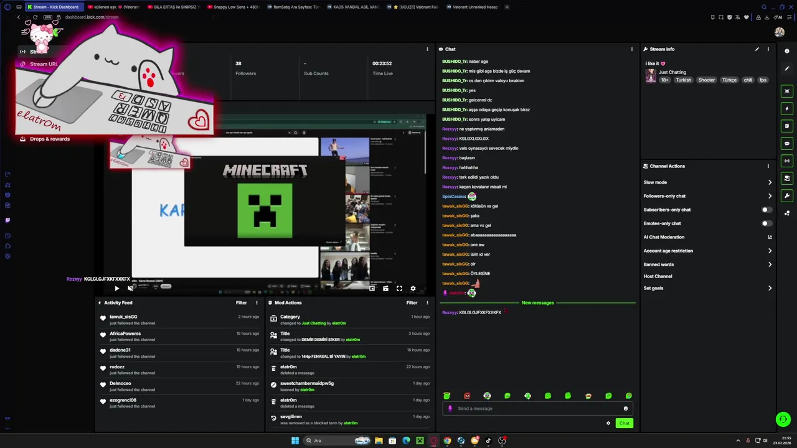Toggle Emotes-only chat switch
This screenshot has width=797, height=448.
[x=767, y=223]
